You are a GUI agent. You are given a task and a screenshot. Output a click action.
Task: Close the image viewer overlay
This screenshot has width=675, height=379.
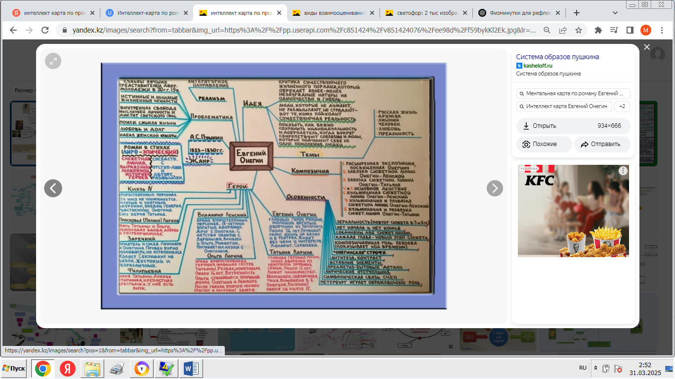coord(647,47)
